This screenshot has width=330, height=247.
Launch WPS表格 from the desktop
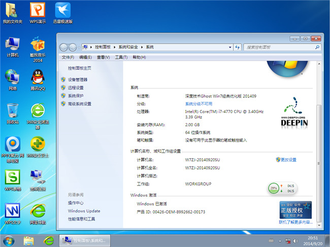13,178
